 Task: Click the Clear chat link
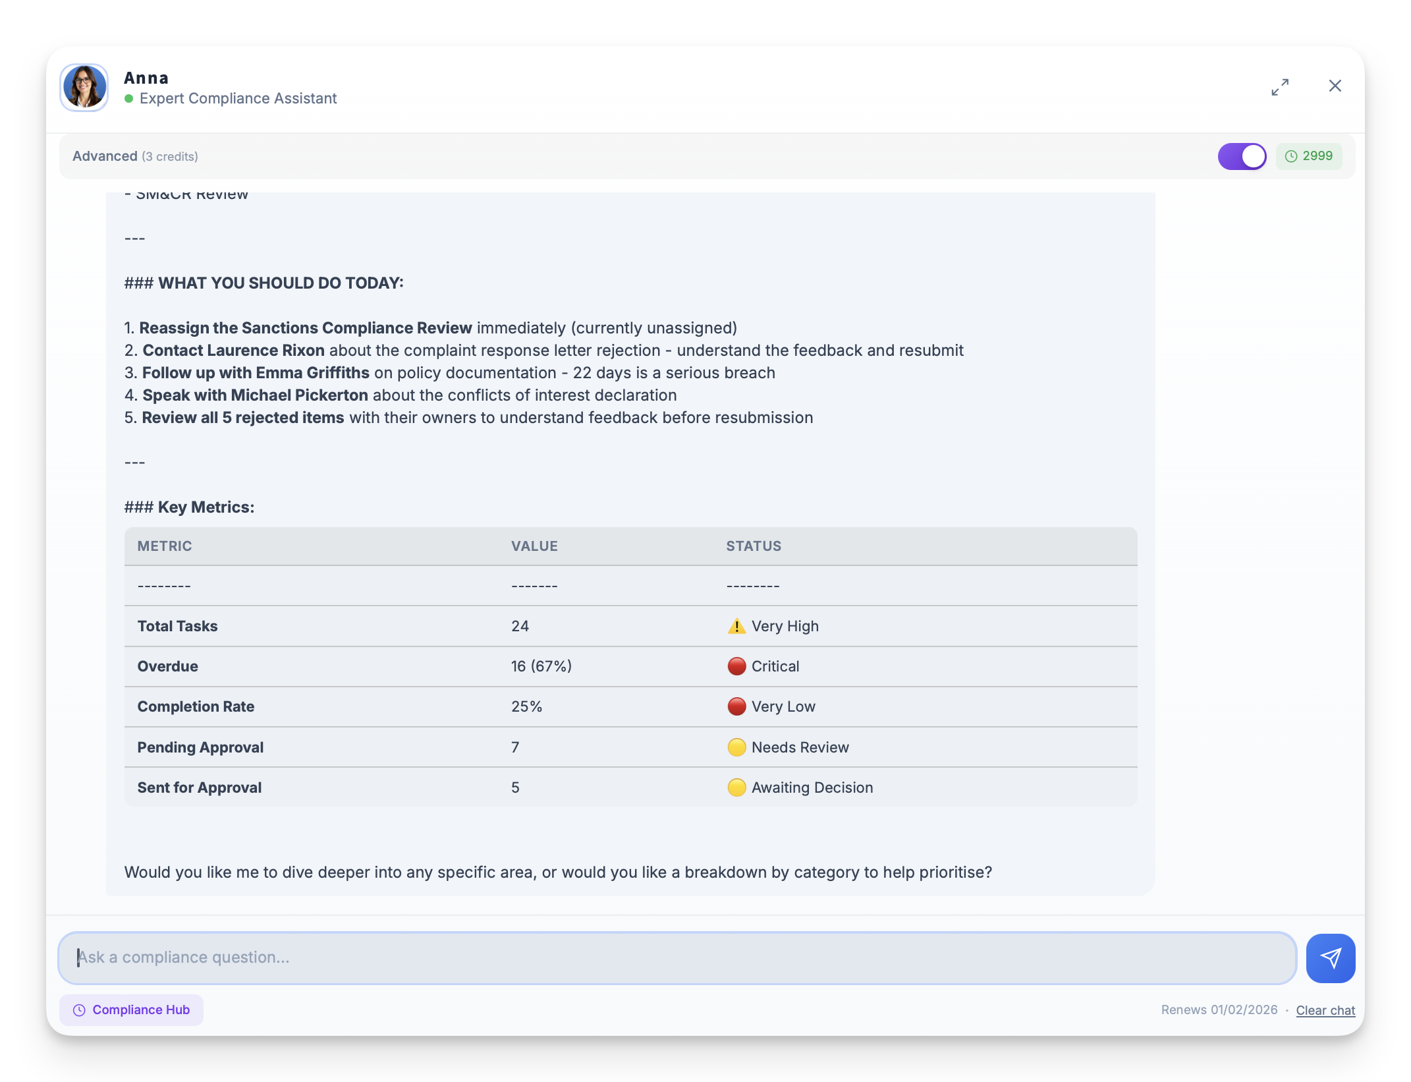[x=1325, y=1010]
